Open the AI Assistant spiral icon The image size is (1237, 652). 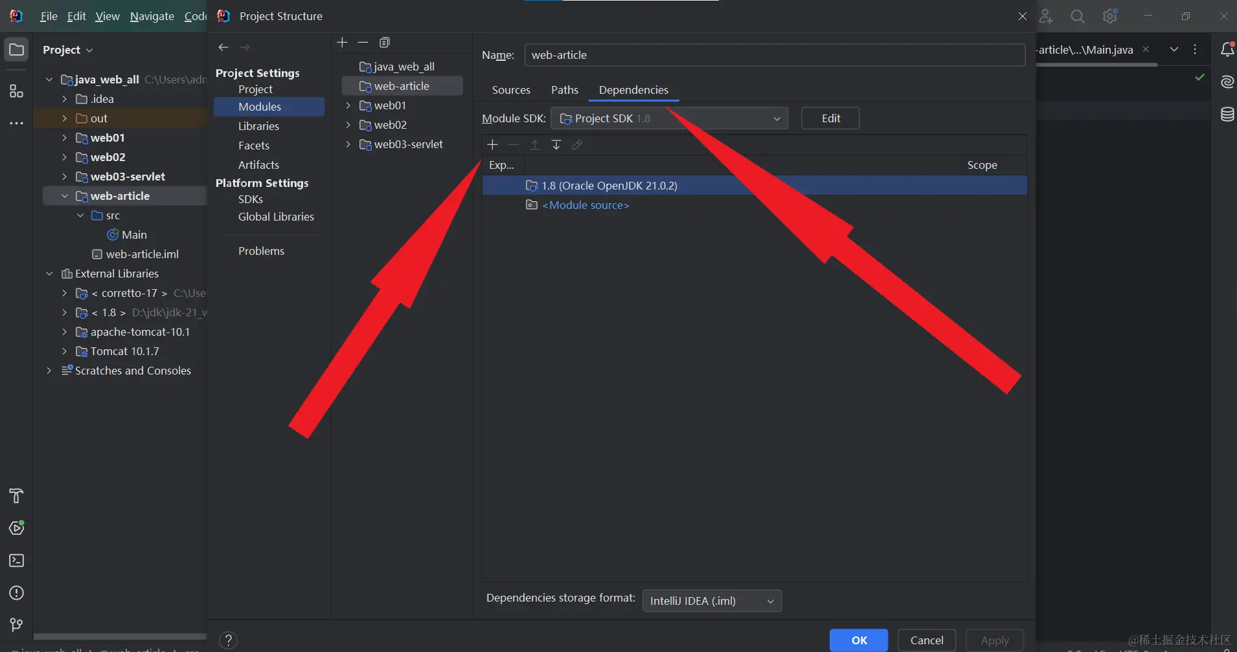(1227, 81)
